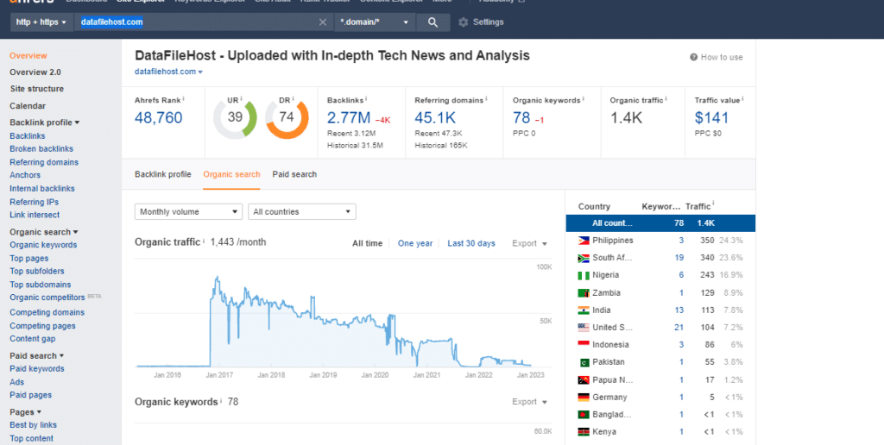884x445 pixels.
Task: Open the Link intersect report
Action: coord(35,215)
